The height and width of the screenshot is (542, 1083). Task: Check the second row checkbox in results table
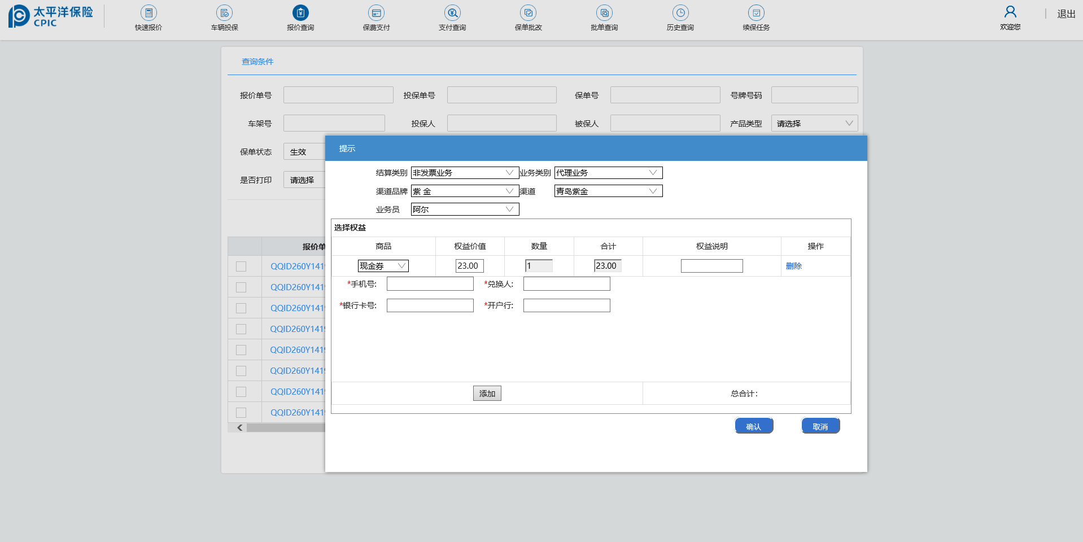[241, 287]
